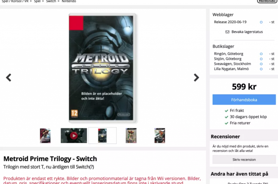Show the last thumbnail with the silver-white cover
The height and width of the screenshot is (184, 278).
(160, 136)
